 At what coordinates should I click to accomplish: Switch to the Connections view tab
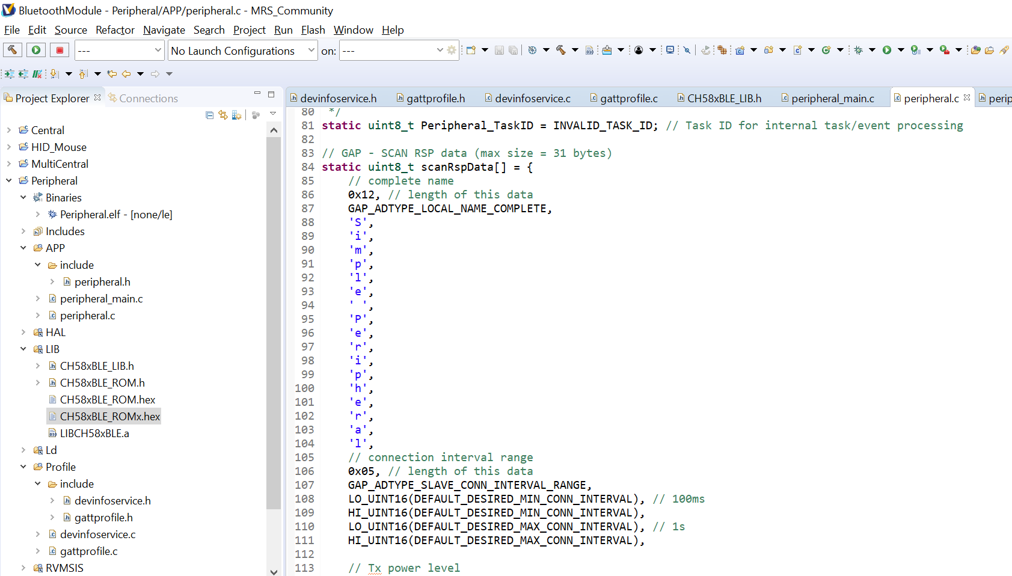tap(143, 98)
